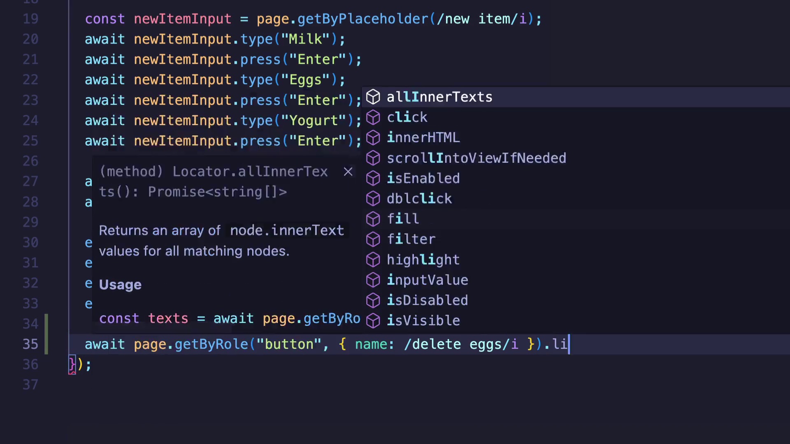The height and width of the screenshot is (444, 790).
Task: Select the allInnerTexts autocomplete suggestion
Action: pos(576,97)
